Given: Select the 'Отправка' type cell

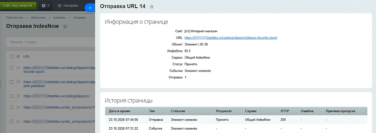Looking at the screenshot, I should point(156,119).
